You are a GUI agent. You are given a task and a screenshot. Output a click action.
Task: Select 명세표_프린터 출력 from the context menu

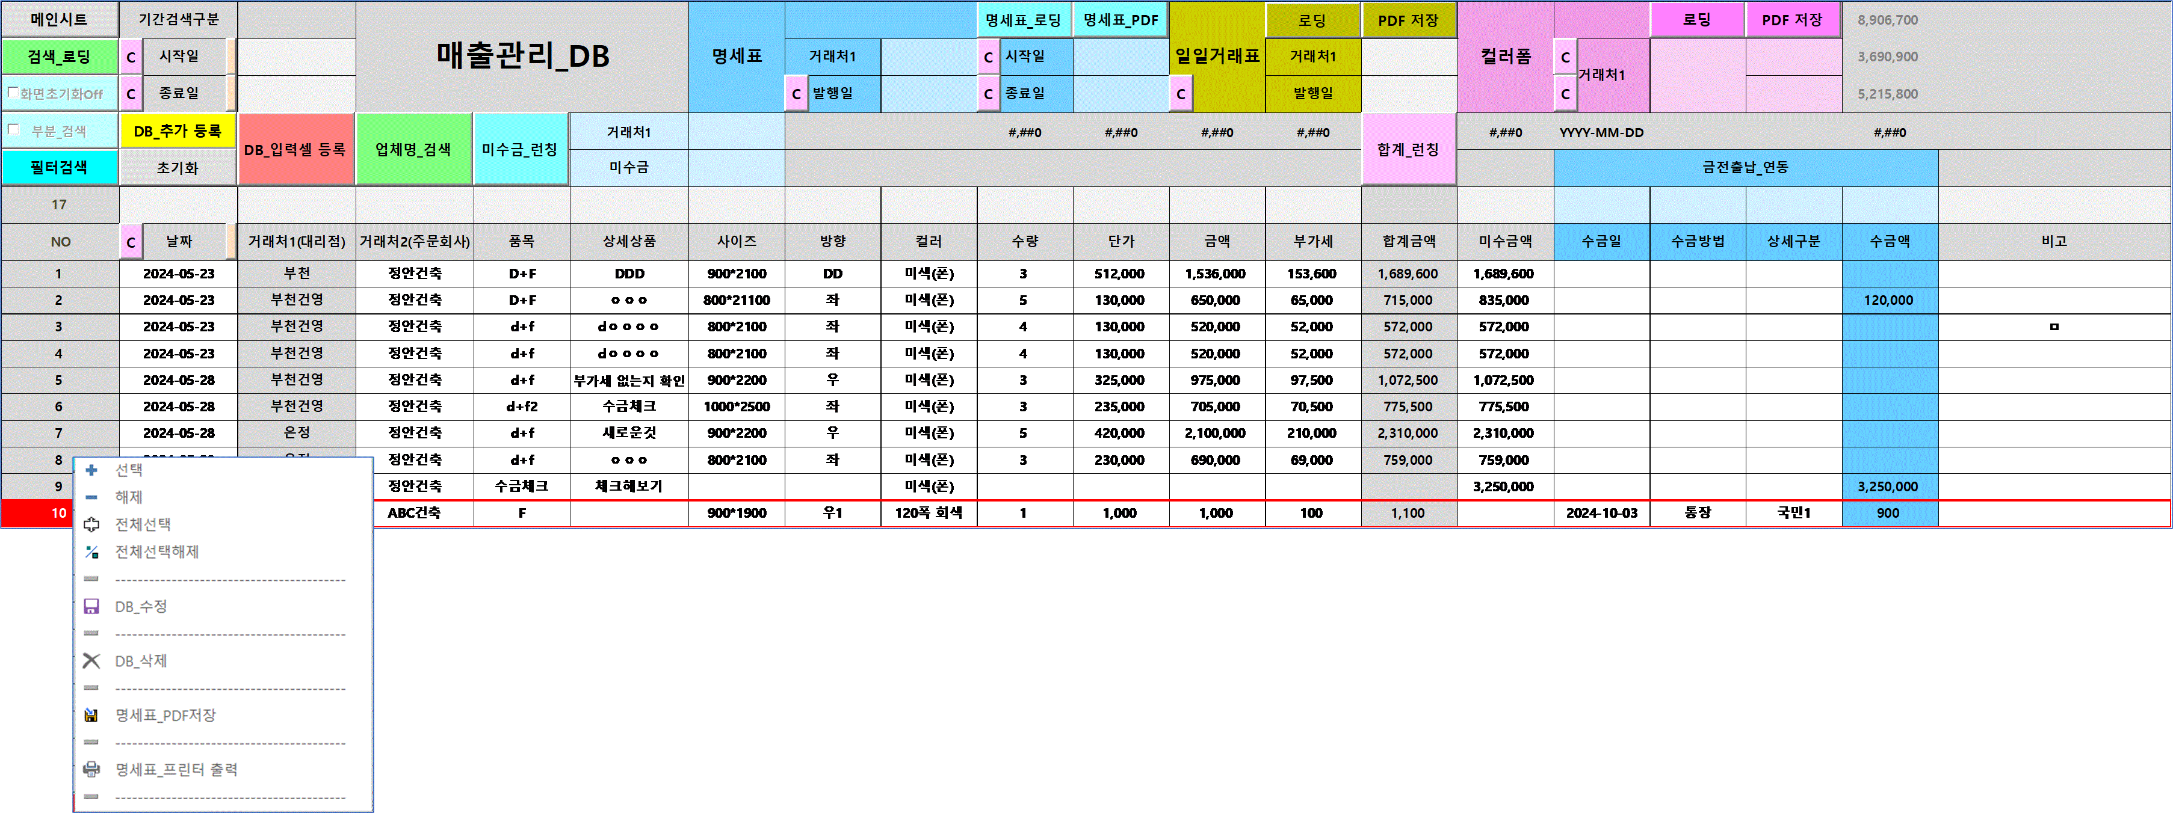tap(176, 769)
